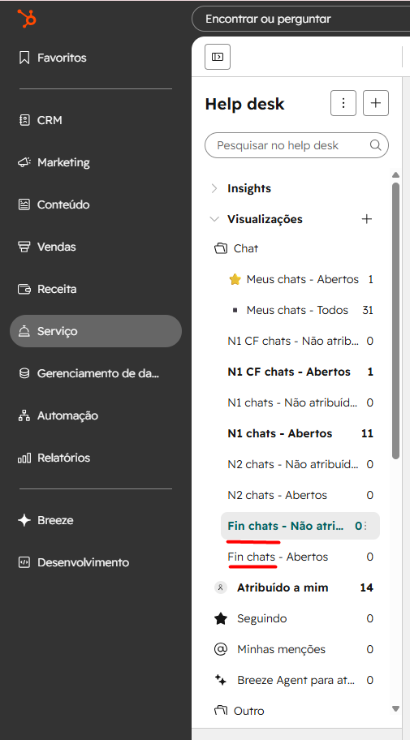
Task: Expand the Insights section chevron
Action: [x=214, y=188]
